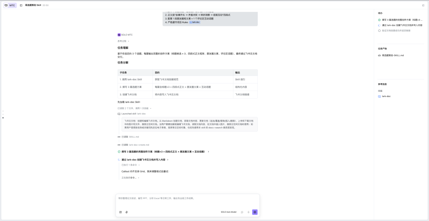This screenshot has height=221, width=429.
Task: Click the empty circle by 验证文档创建成功
Action: 379,31
